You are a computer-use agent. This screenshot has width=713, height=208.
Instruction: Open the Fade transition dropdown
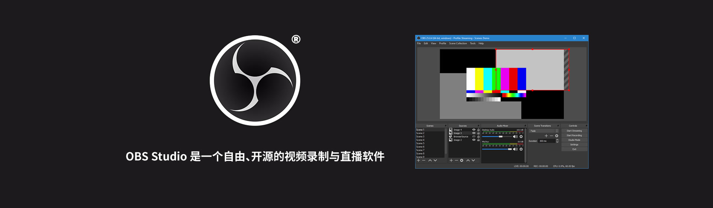(x=544, y=131)
